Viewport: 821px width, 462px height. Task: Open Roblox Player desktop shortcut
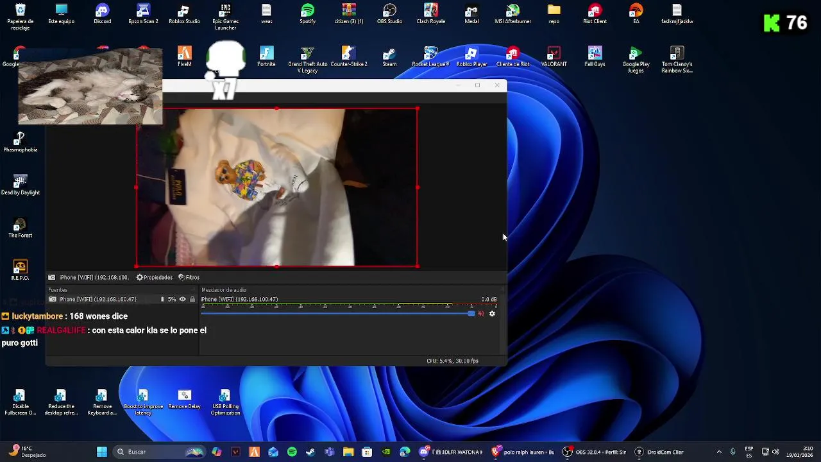click(471, 56)
